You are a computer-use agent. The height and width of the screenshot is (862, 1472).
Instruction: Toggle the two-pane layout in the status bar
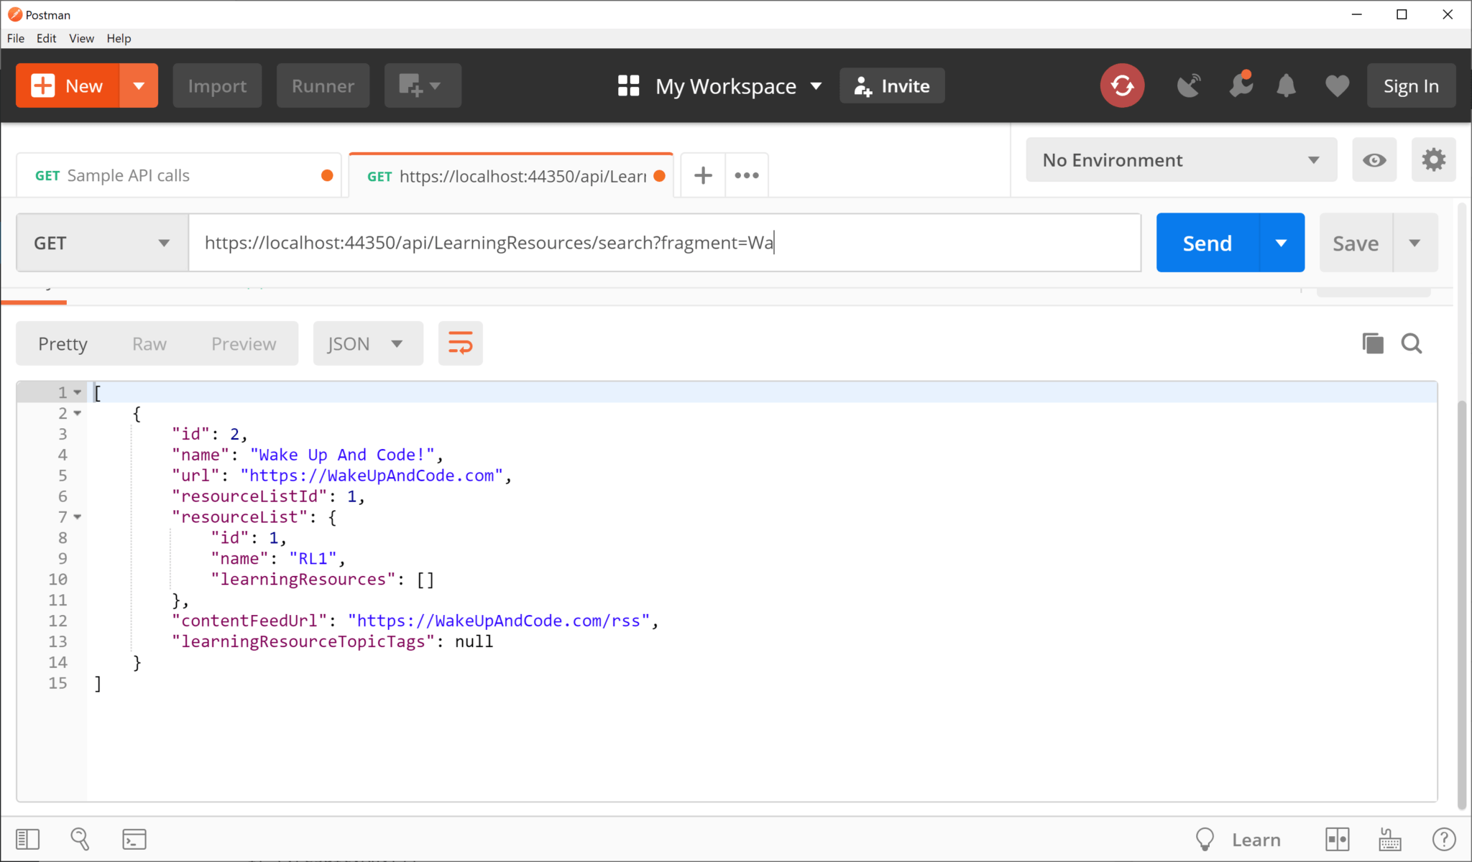coord(1338,838)
